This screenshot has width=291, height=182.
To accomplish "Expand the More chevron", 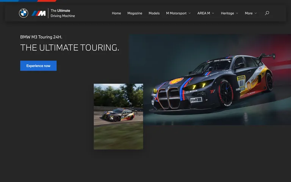I will point(255,13).
